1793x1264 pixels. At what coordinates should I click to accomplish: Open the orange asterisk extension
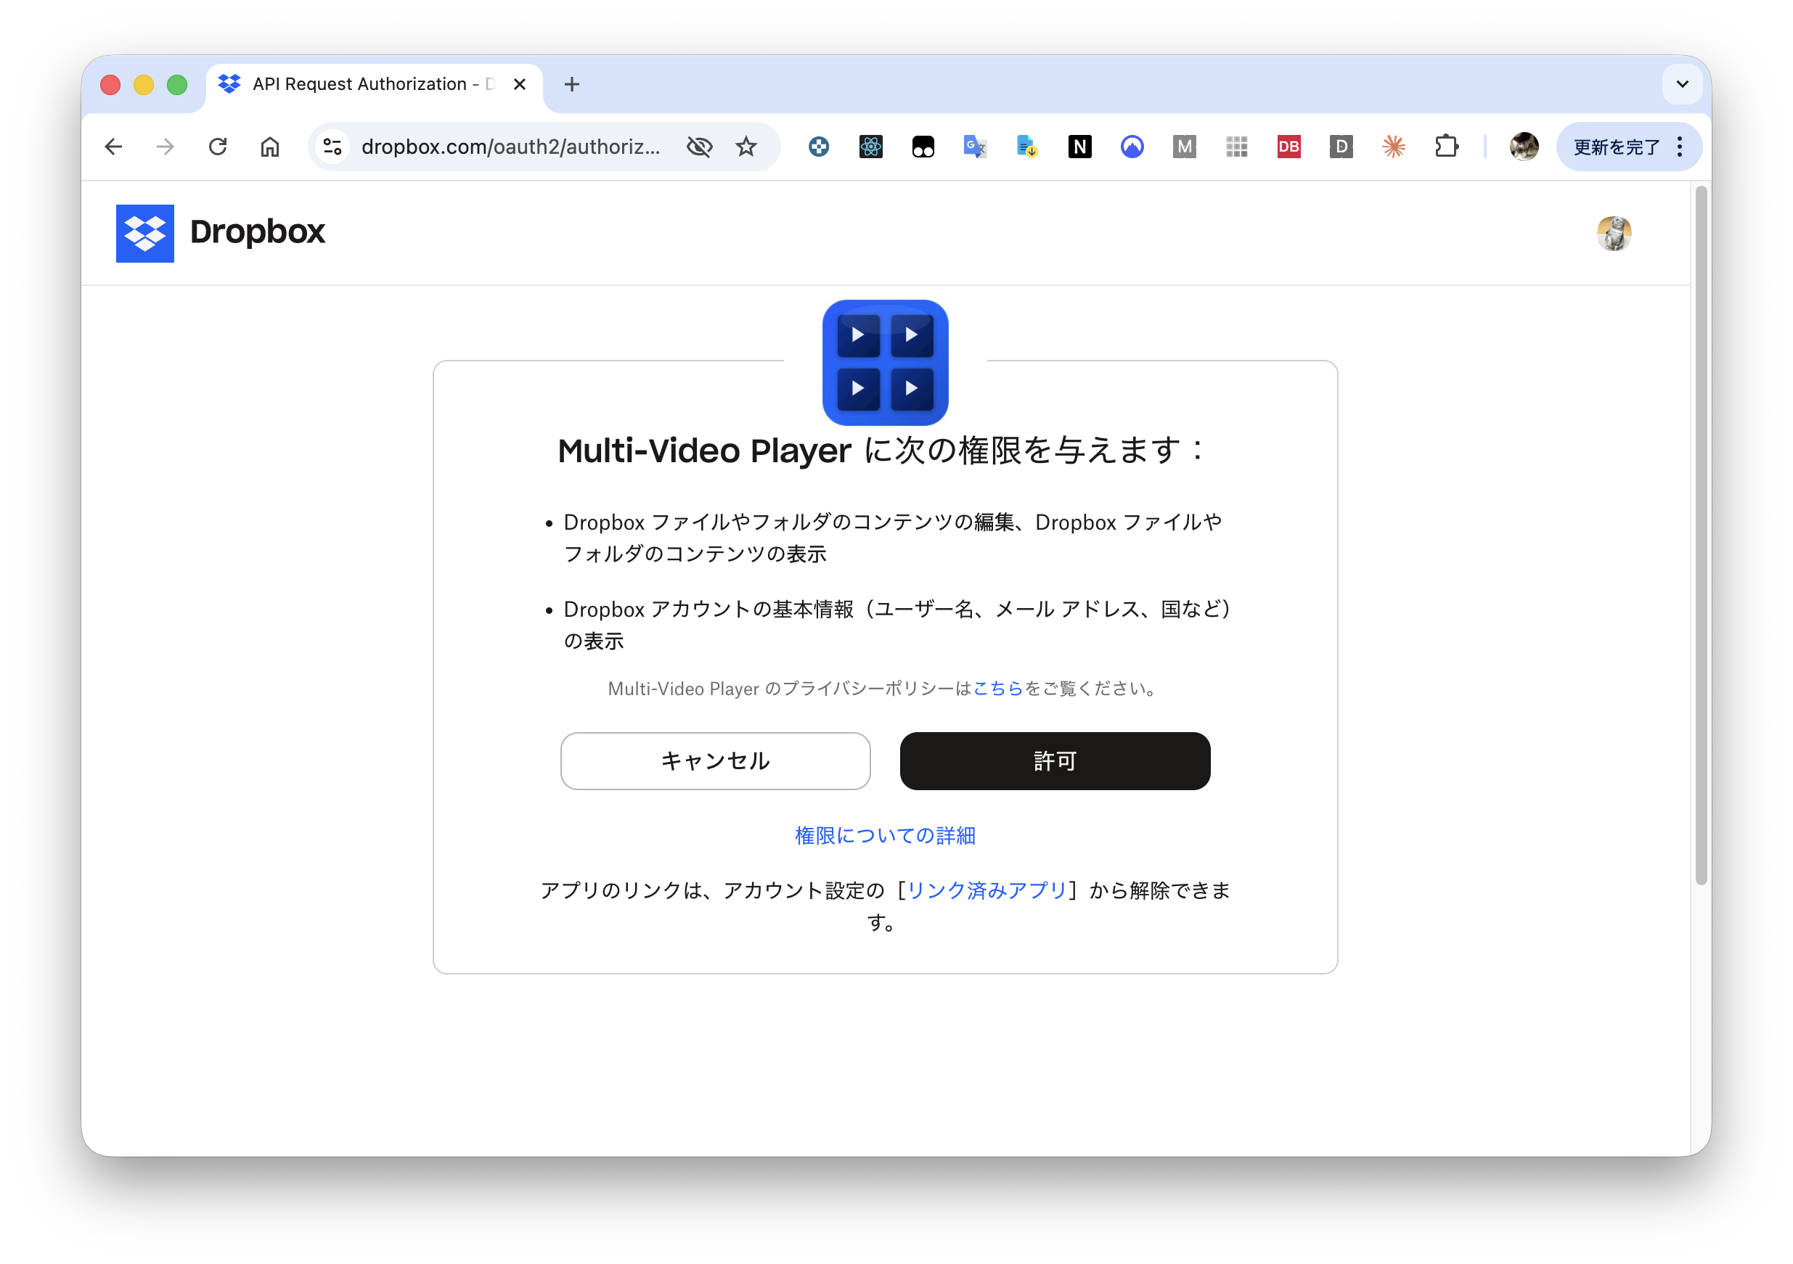pos(1393,146)
